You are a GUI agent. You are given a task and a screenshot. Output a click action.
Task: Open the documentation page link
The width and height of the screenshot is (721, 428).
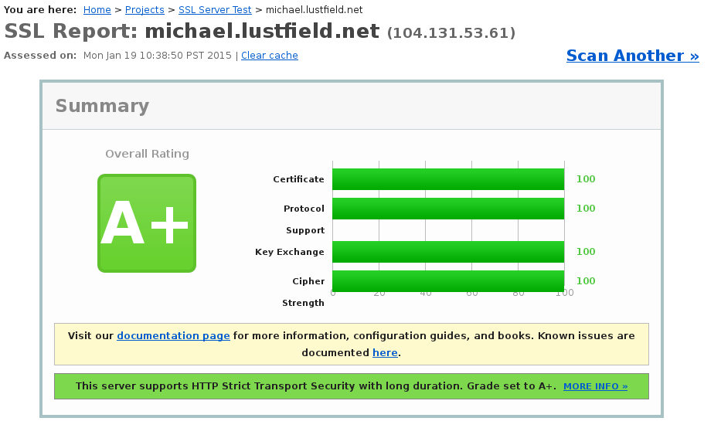(x=173, y=336)
